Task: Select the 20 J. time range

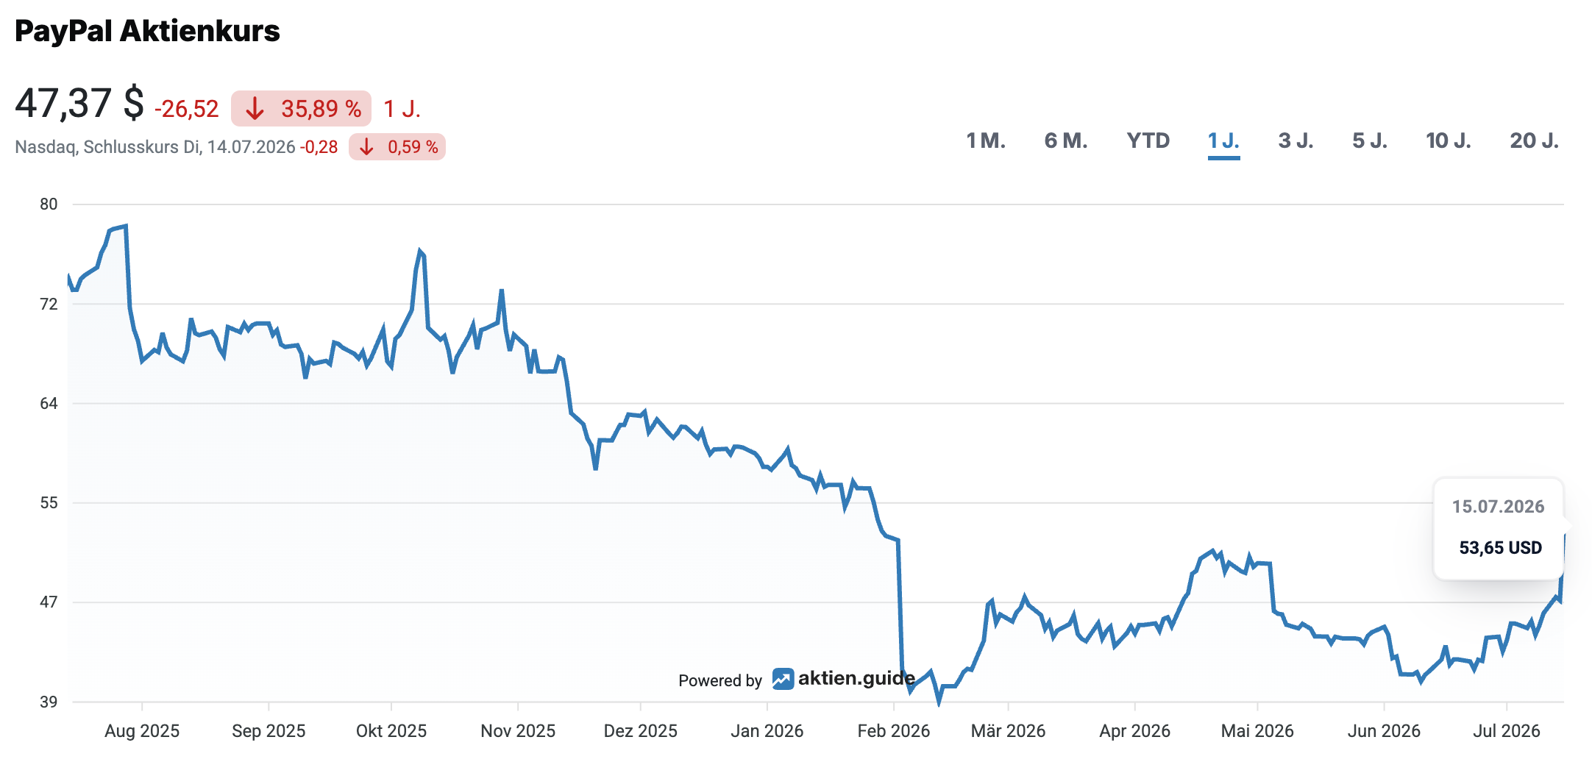Action: point(1534,140)
